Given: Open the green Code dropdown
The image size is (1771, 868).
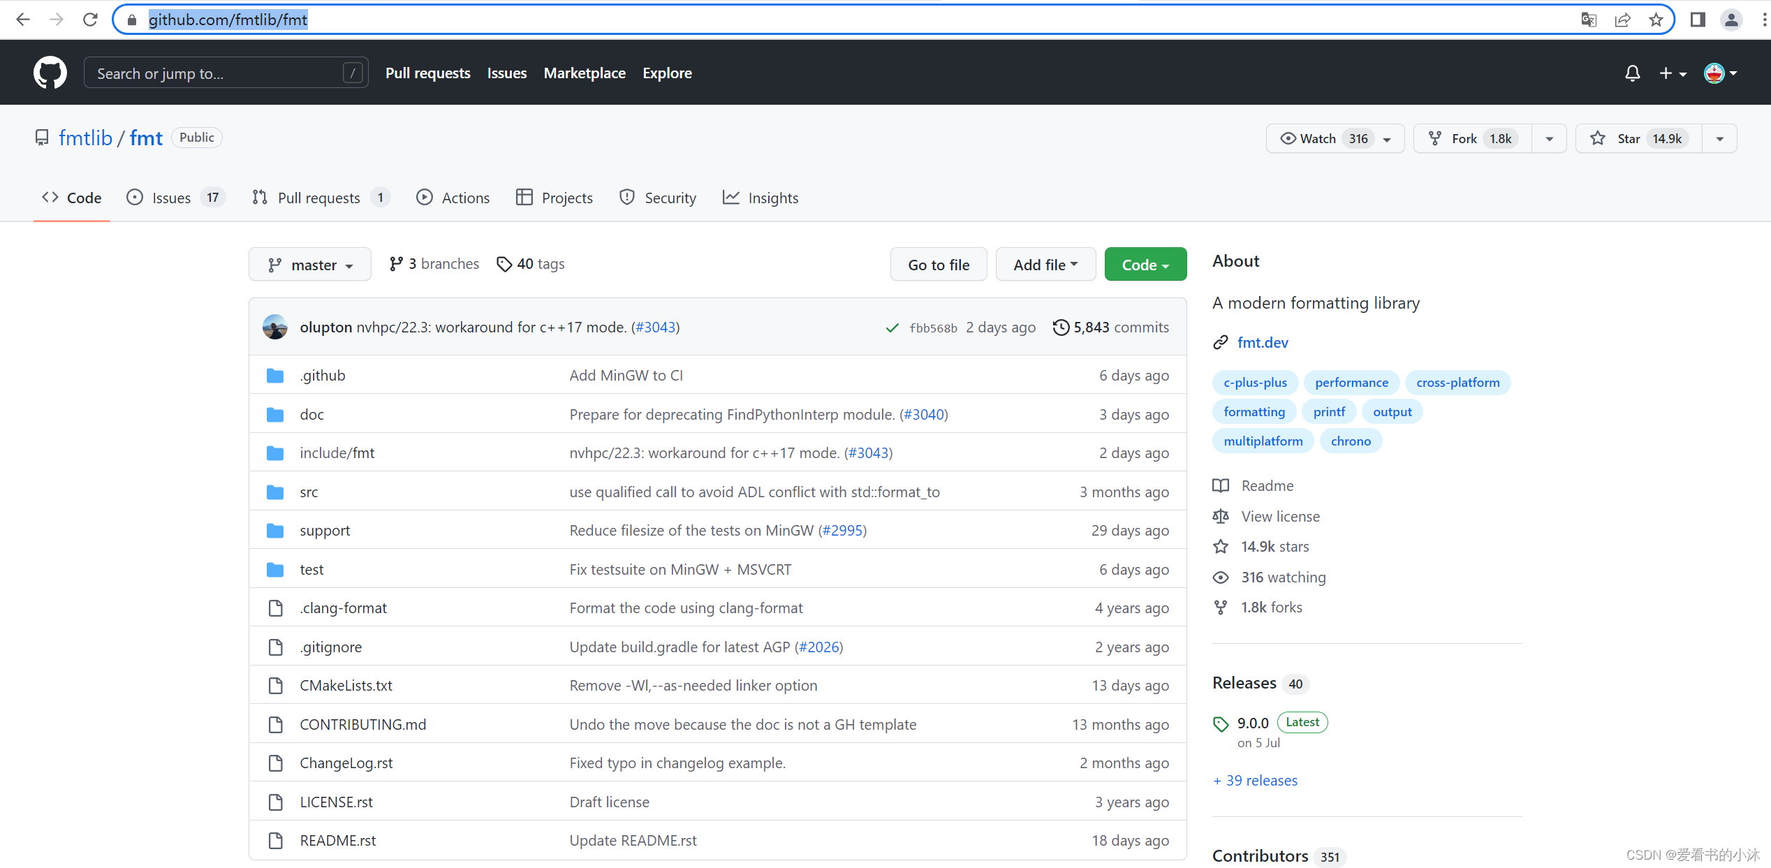Looking at the screenshot, I should point(1145,265).
